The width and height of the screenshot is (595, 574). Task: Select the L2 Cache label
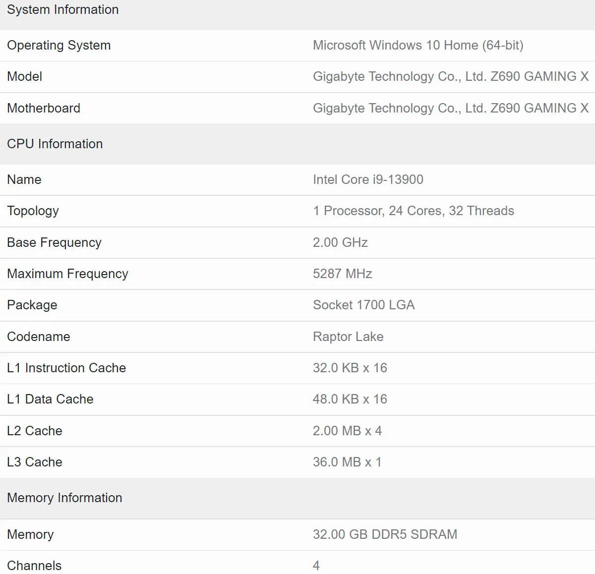click(35, 431)
